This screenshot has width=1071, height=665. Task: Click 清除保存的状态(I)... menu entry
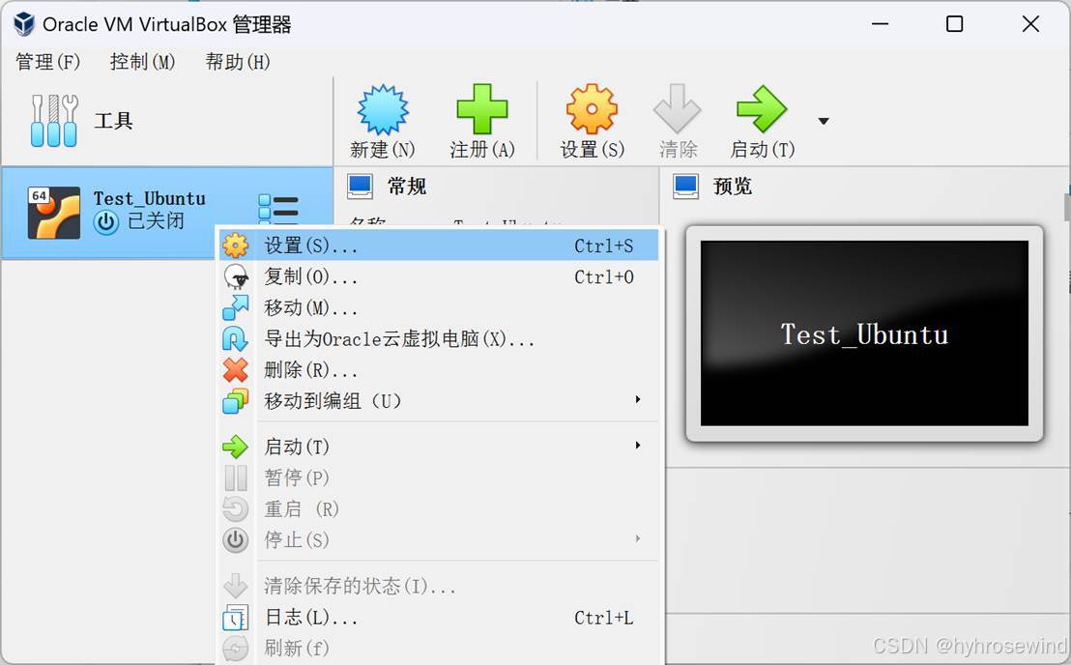[438, 587]
